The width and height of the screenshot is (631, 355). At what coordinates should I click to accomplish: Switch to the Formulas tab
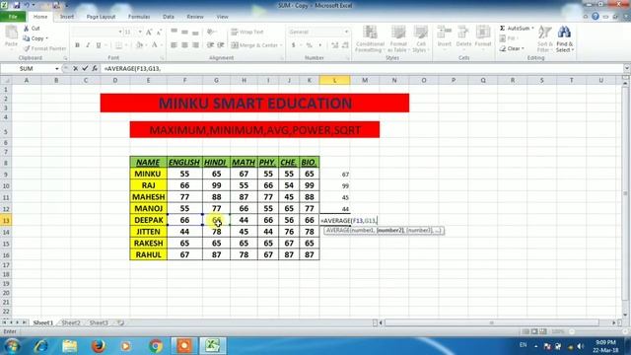click(x=139, y=17)
